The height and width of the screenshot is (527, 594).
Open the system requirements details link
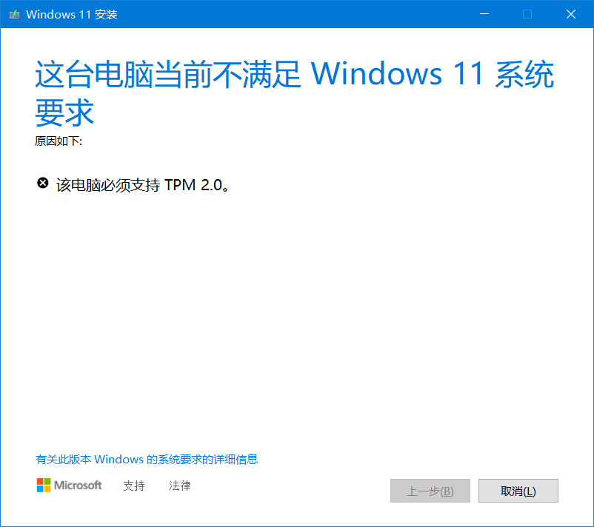click(x=147, y=459)
